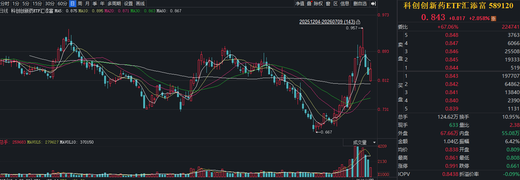
Task: Select the 15分 period tab
Action: (37, 3)
